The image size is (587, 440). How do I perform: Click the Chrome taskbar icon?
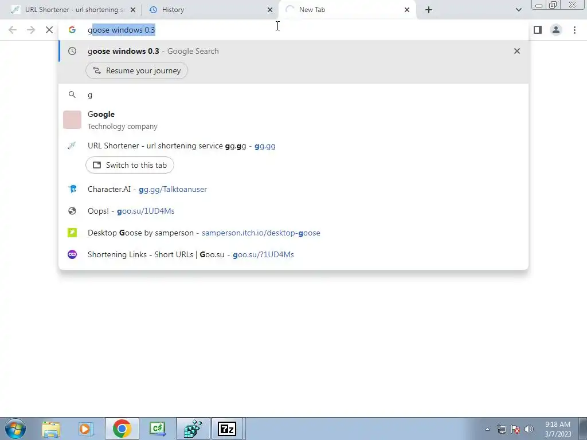coord(122,429)
